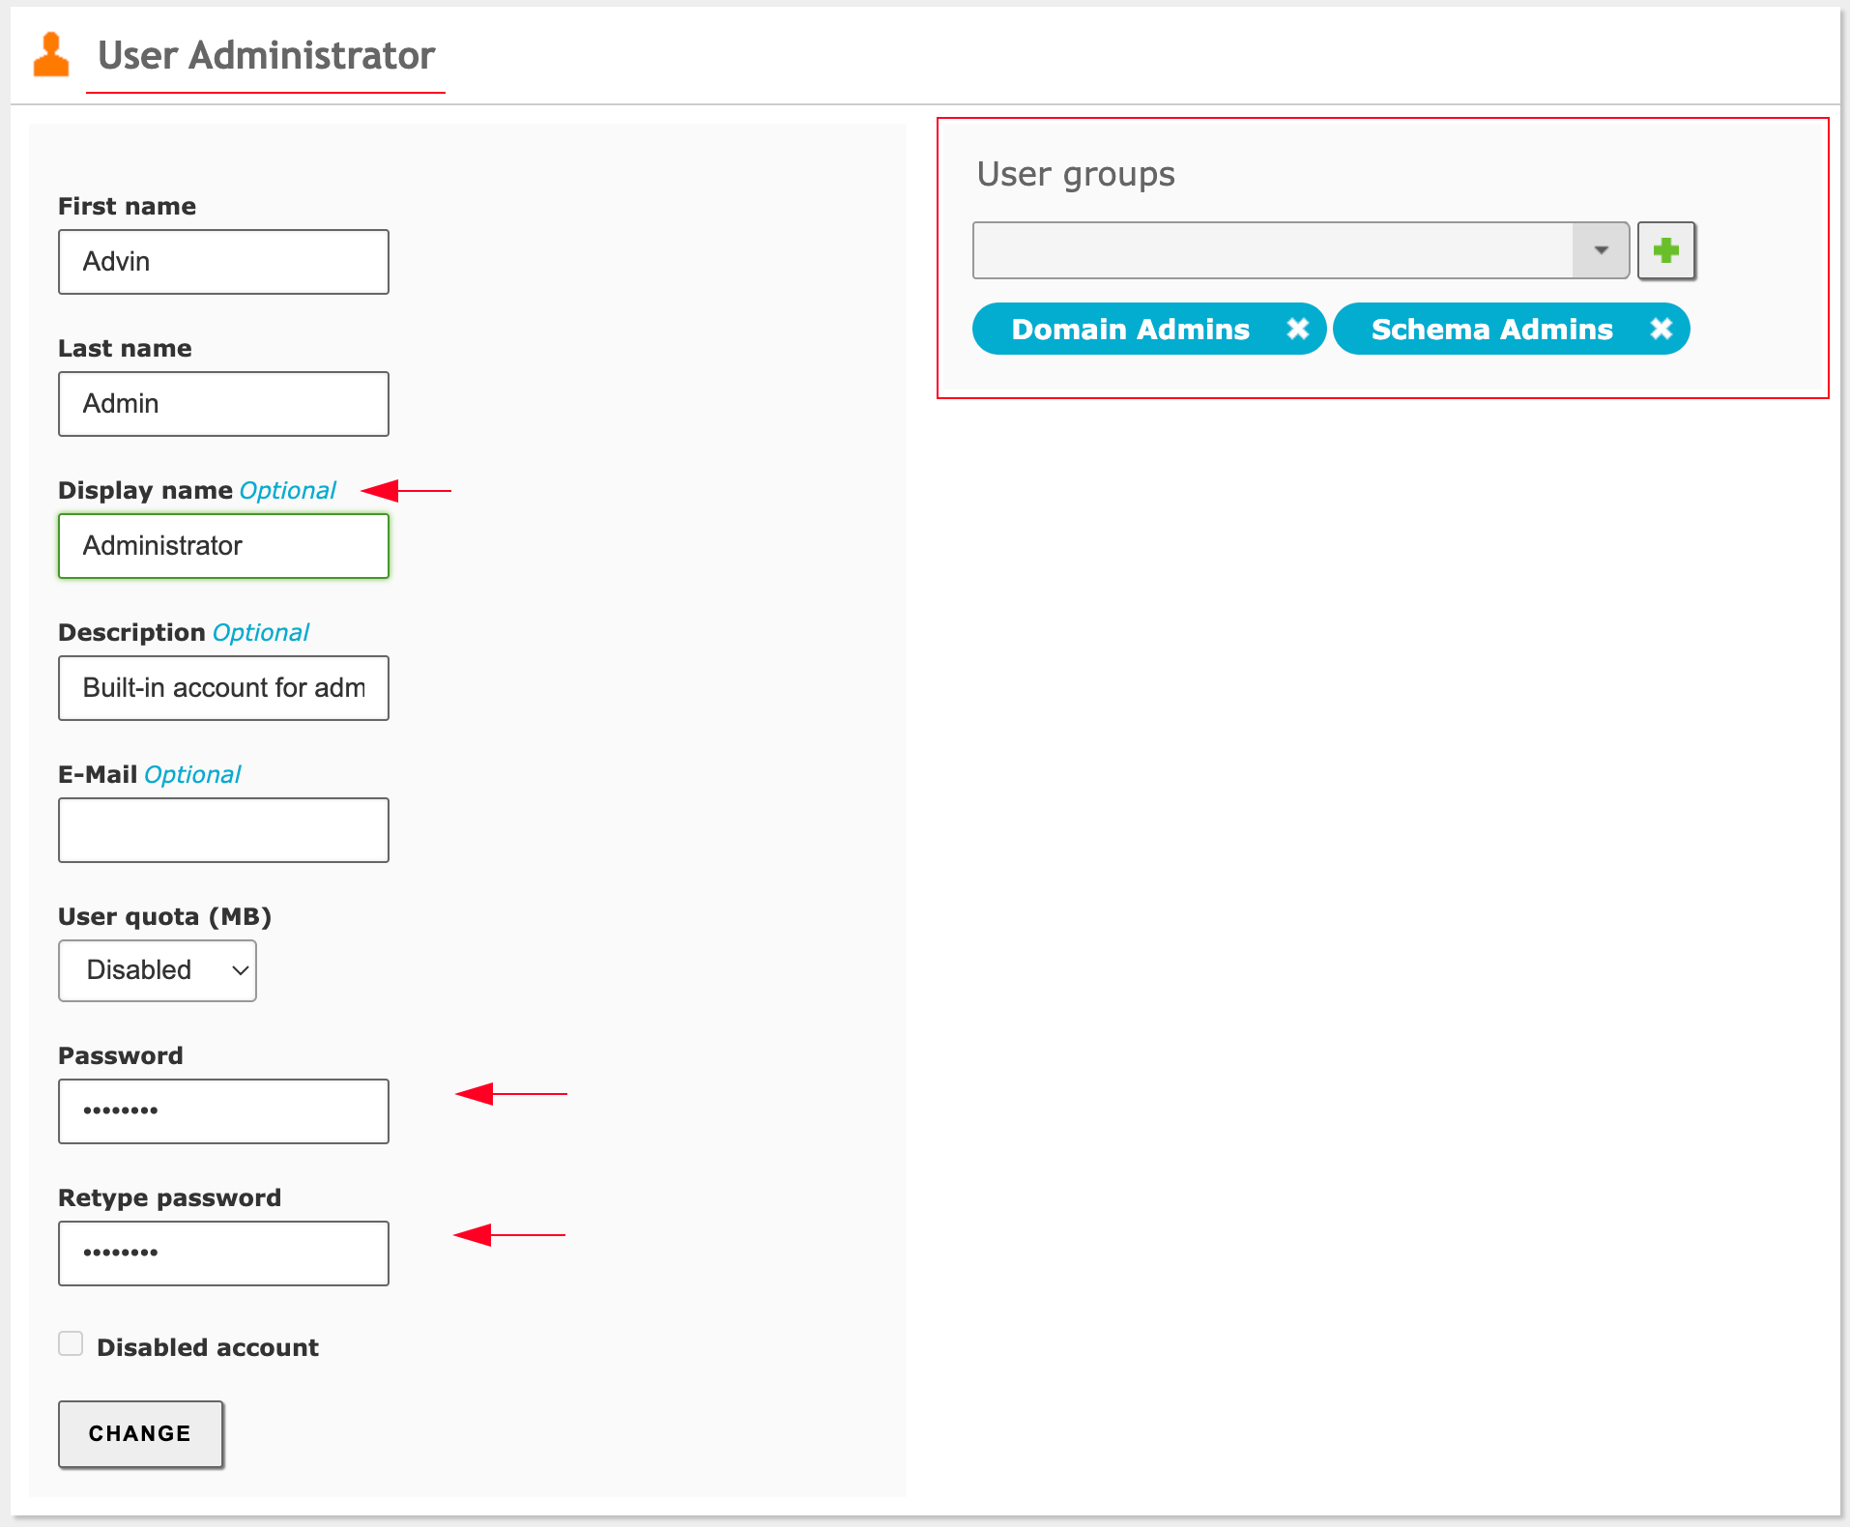The width and height of the screenshot is (1850, 1527).
Task: Click the Disabled account label text
Action: click(x=208, y=1347)
